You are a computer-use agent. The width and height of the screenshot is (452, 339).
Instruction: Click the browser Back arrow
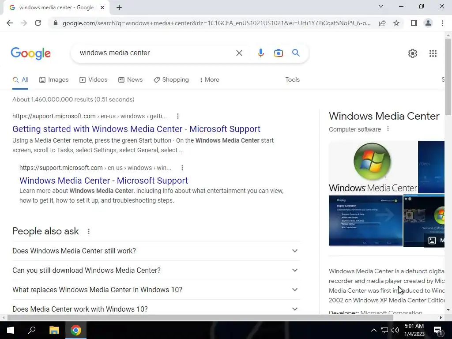[x=10, y=23]
